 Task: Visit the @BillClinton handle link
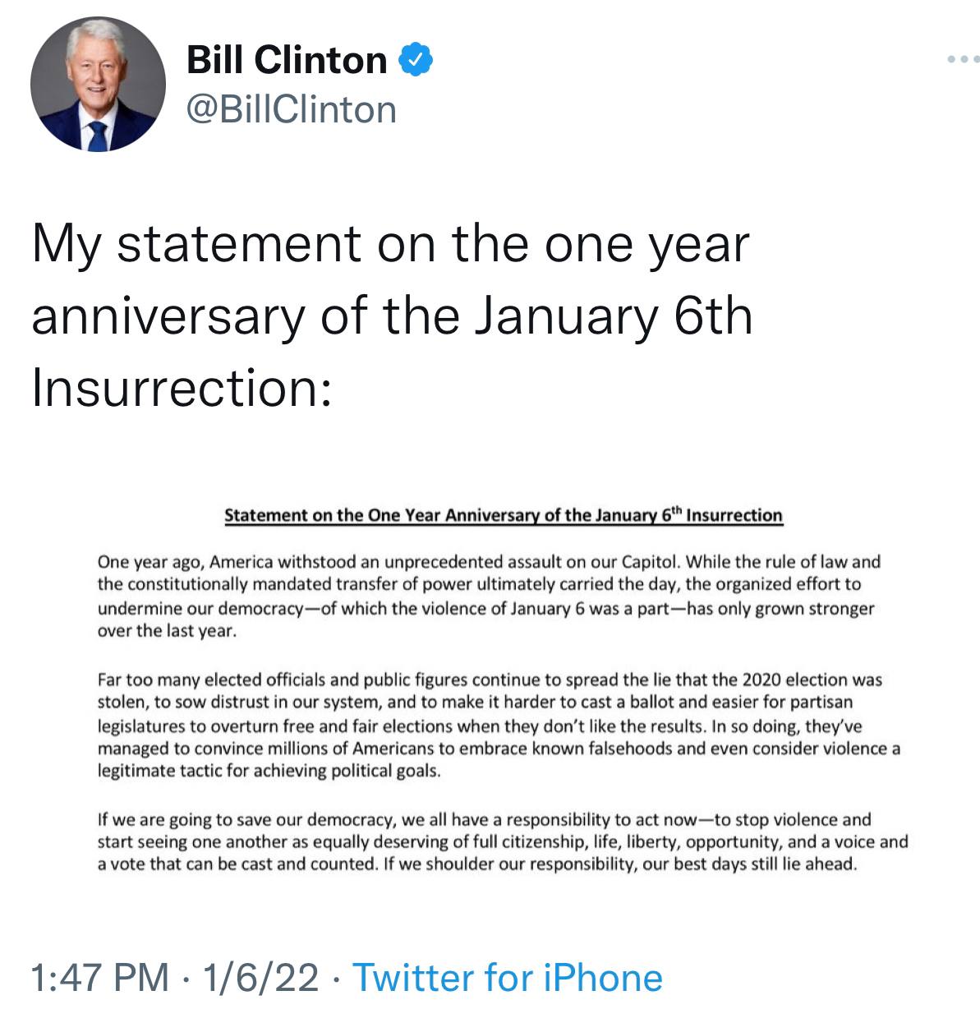tap(292, 109)
